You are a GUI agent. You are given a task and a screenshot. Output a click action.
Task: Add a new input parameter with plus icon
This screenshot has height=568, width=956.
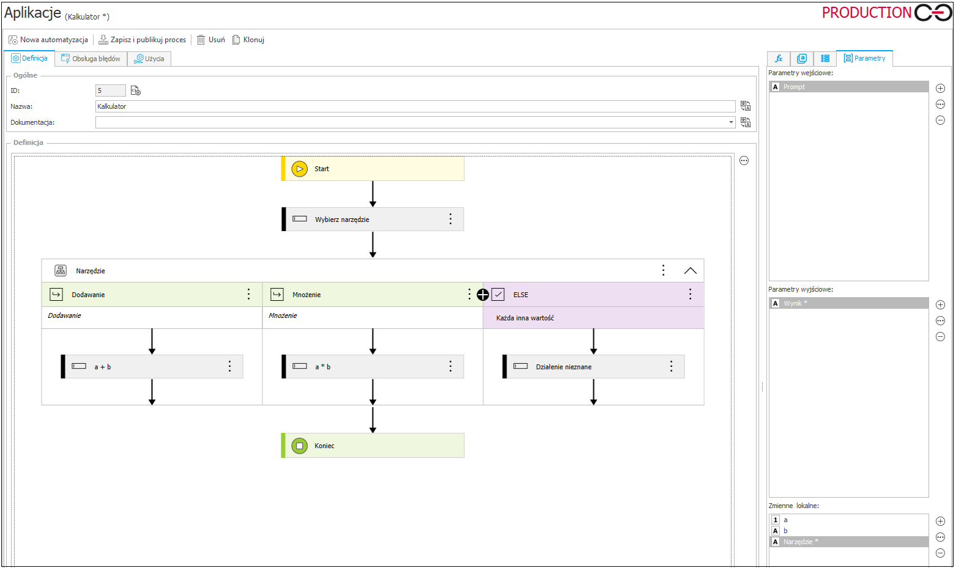point(940,89)
